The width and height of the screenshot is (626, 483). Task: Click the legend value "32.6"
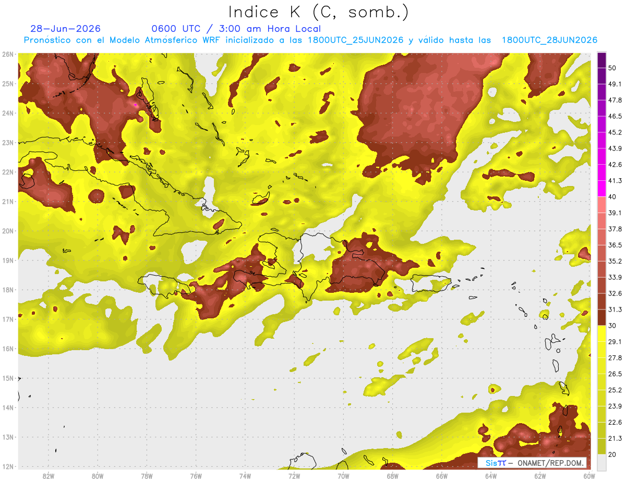pos(615,293)
